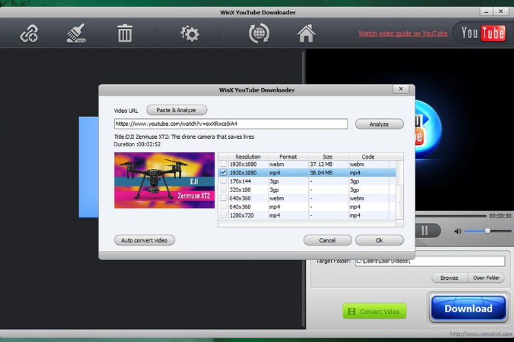Click the Video URL input field
514x342 pixels.
pyautogui.click(x=231, y=124)
